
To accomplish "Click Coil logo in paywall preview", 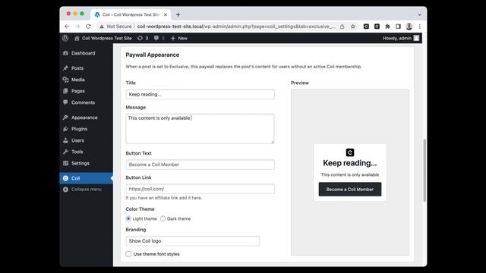I will coord(350,152).
